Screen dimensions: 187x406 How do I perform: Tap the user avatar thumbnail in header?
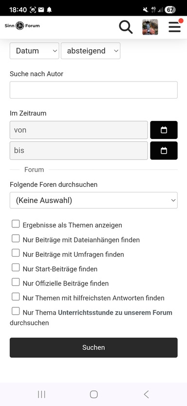[150, 27]
